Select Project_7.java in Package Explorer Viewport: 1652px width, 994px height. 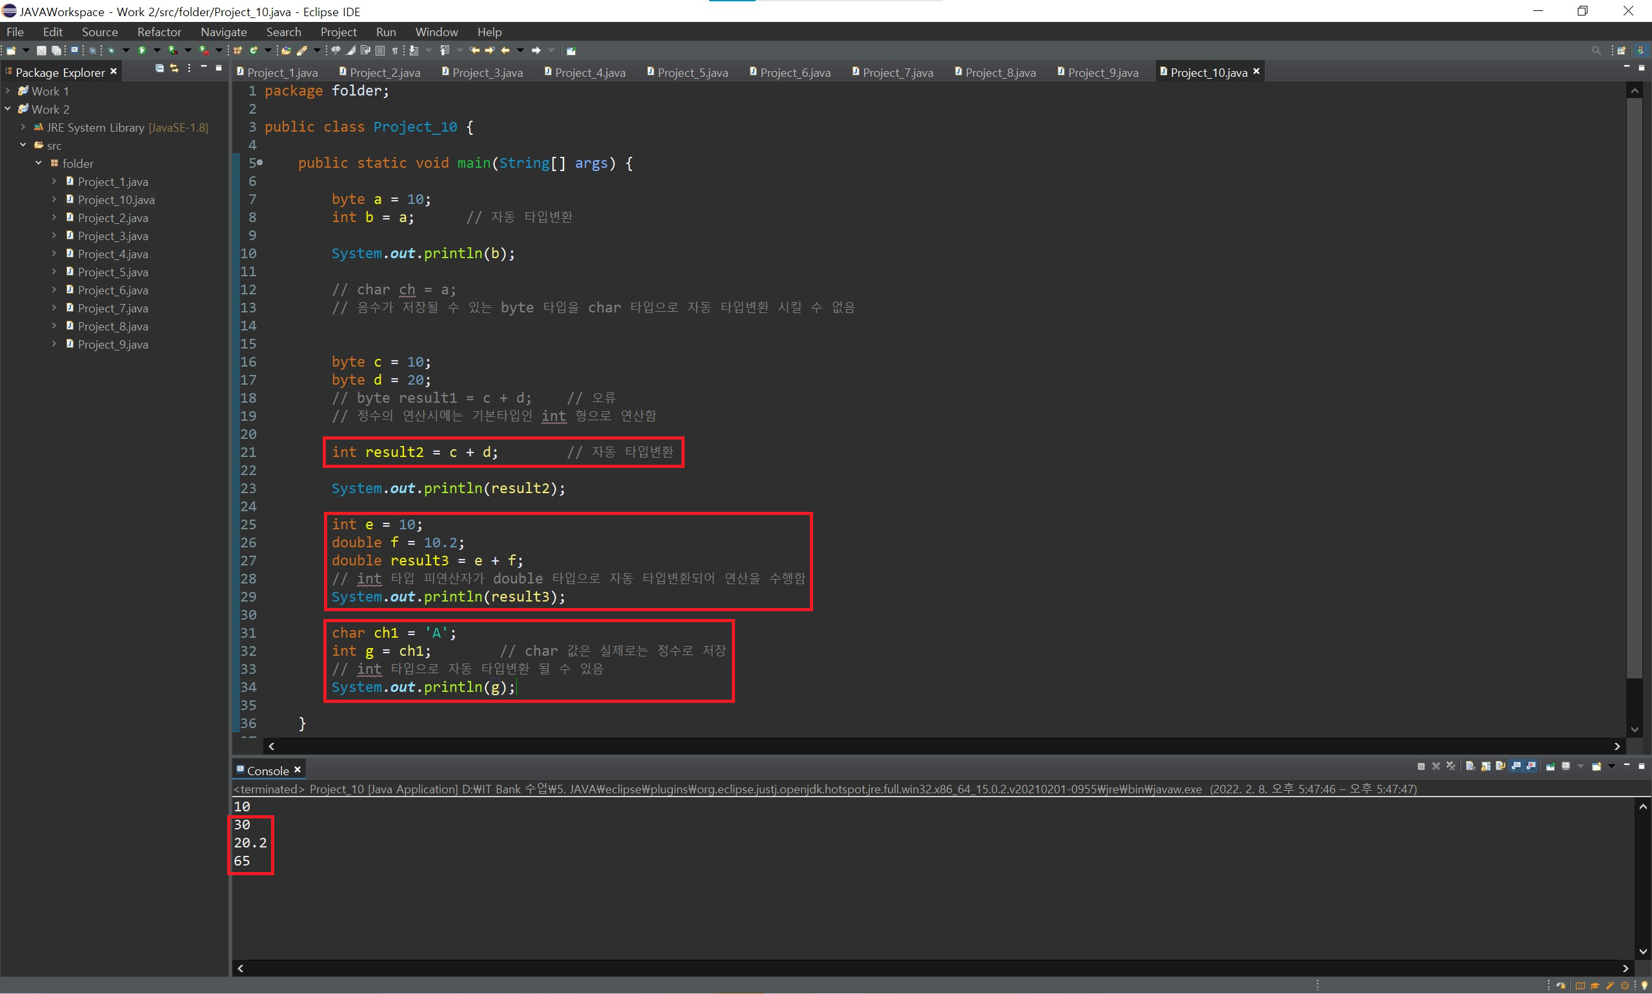point(112,308)
